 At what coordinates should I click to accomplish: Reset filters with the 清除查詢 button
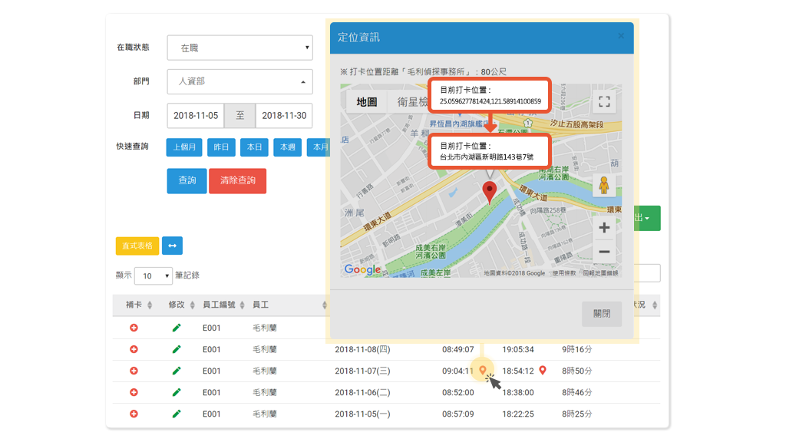tap(238, 180)
